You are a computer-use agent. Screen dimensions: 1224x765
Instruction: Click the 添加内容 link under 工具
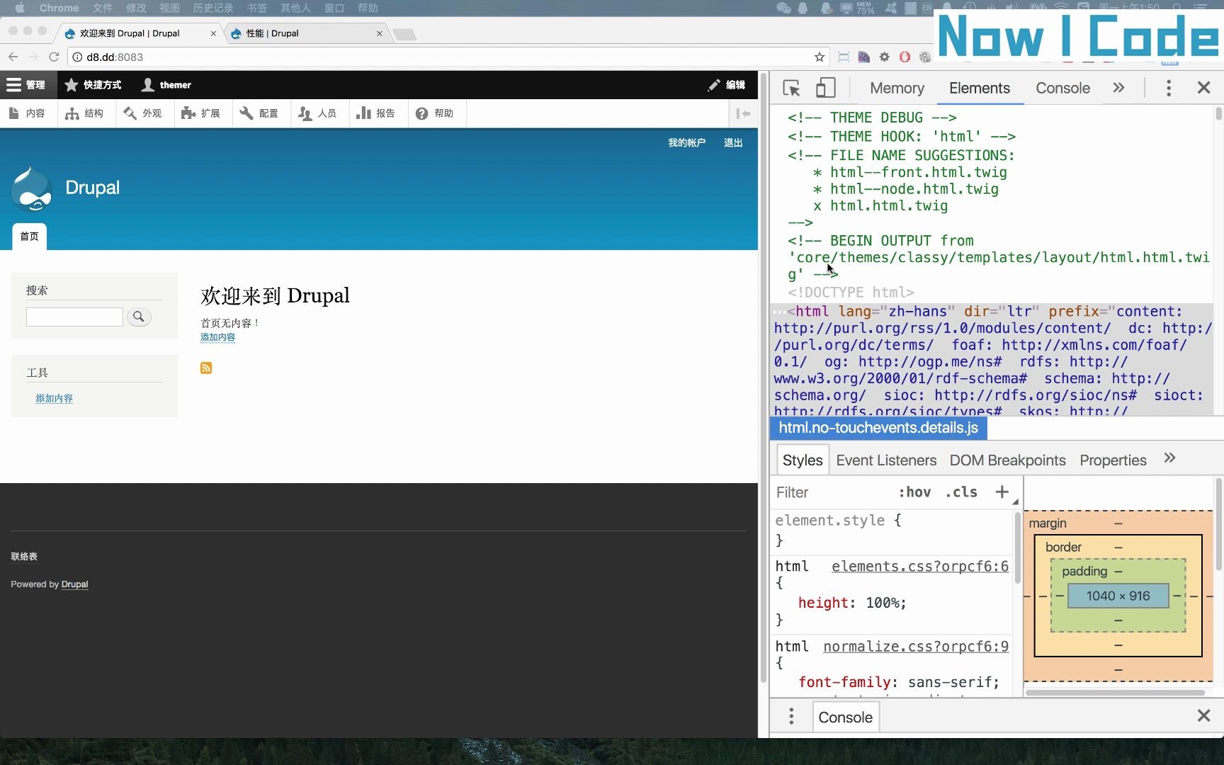click(x=54, y=398)
